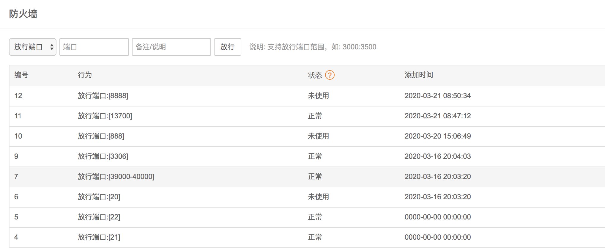Click the 备注/说明 remark input field

(171, 47)
